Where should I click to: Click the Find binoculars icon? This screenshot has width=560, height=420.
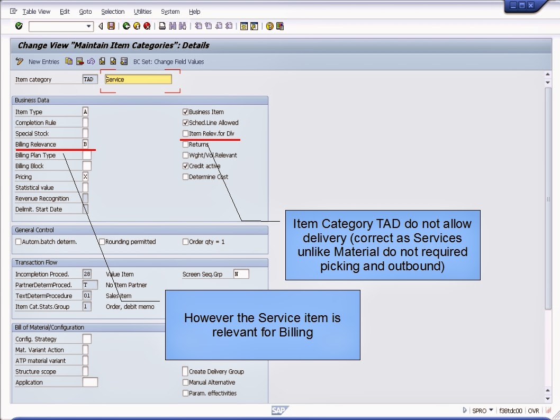coord(173,26)
